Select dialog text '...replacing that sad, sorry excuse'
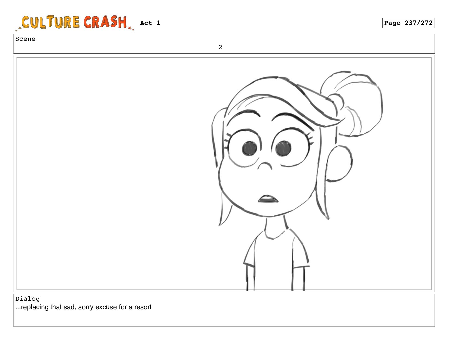 coord(66,307)
